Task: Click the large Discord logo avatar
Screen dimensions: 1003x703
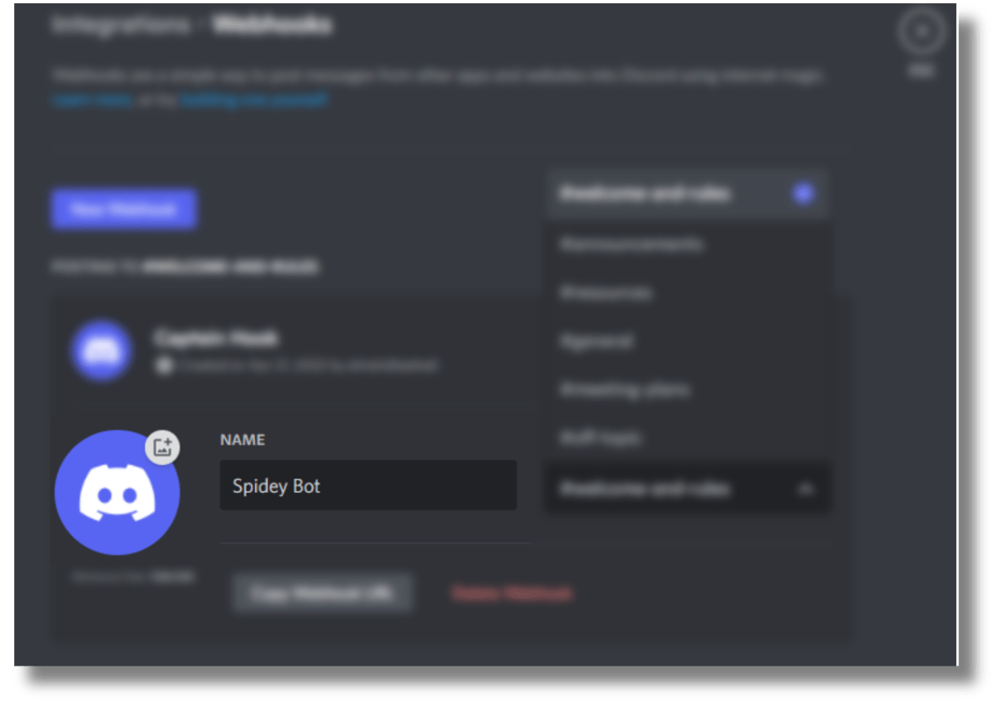Action: [116, 492]
